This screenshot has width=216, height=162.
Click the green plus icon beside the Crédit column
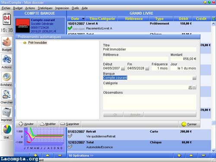[x=213, y=19]
